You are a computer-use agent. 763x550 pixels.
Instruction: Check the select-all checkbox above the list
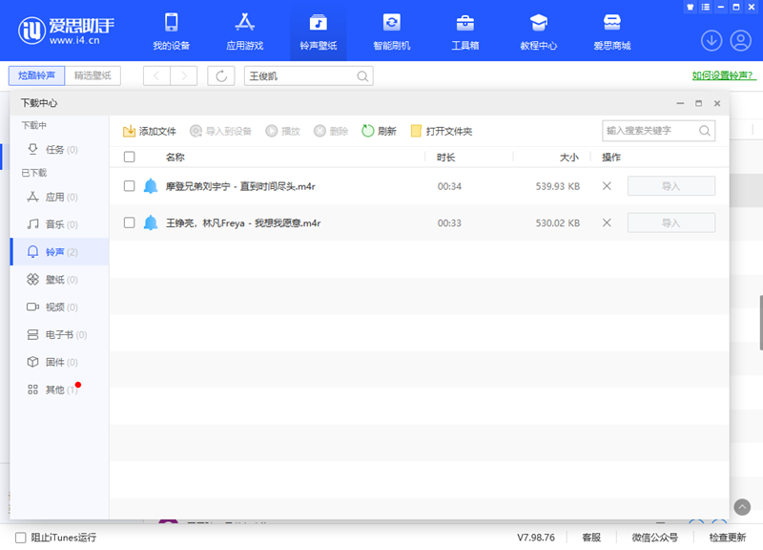(x=131, y=158)
